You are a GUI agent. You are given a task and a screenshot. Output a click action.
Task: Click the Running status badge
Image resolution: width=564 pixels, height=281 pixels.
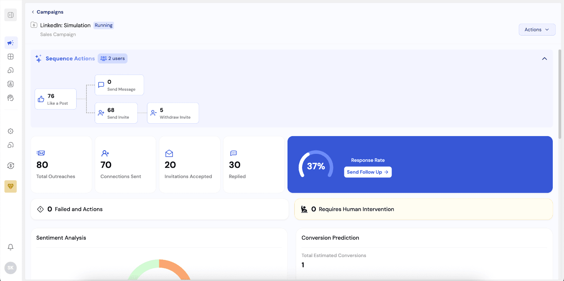[104, 25]
